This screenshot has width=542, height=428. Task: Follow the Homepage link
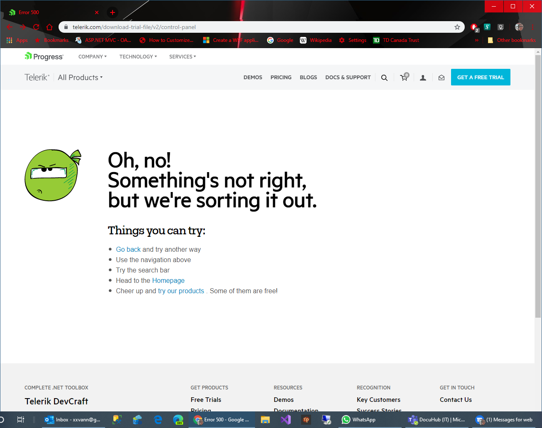tap(168, 280)
